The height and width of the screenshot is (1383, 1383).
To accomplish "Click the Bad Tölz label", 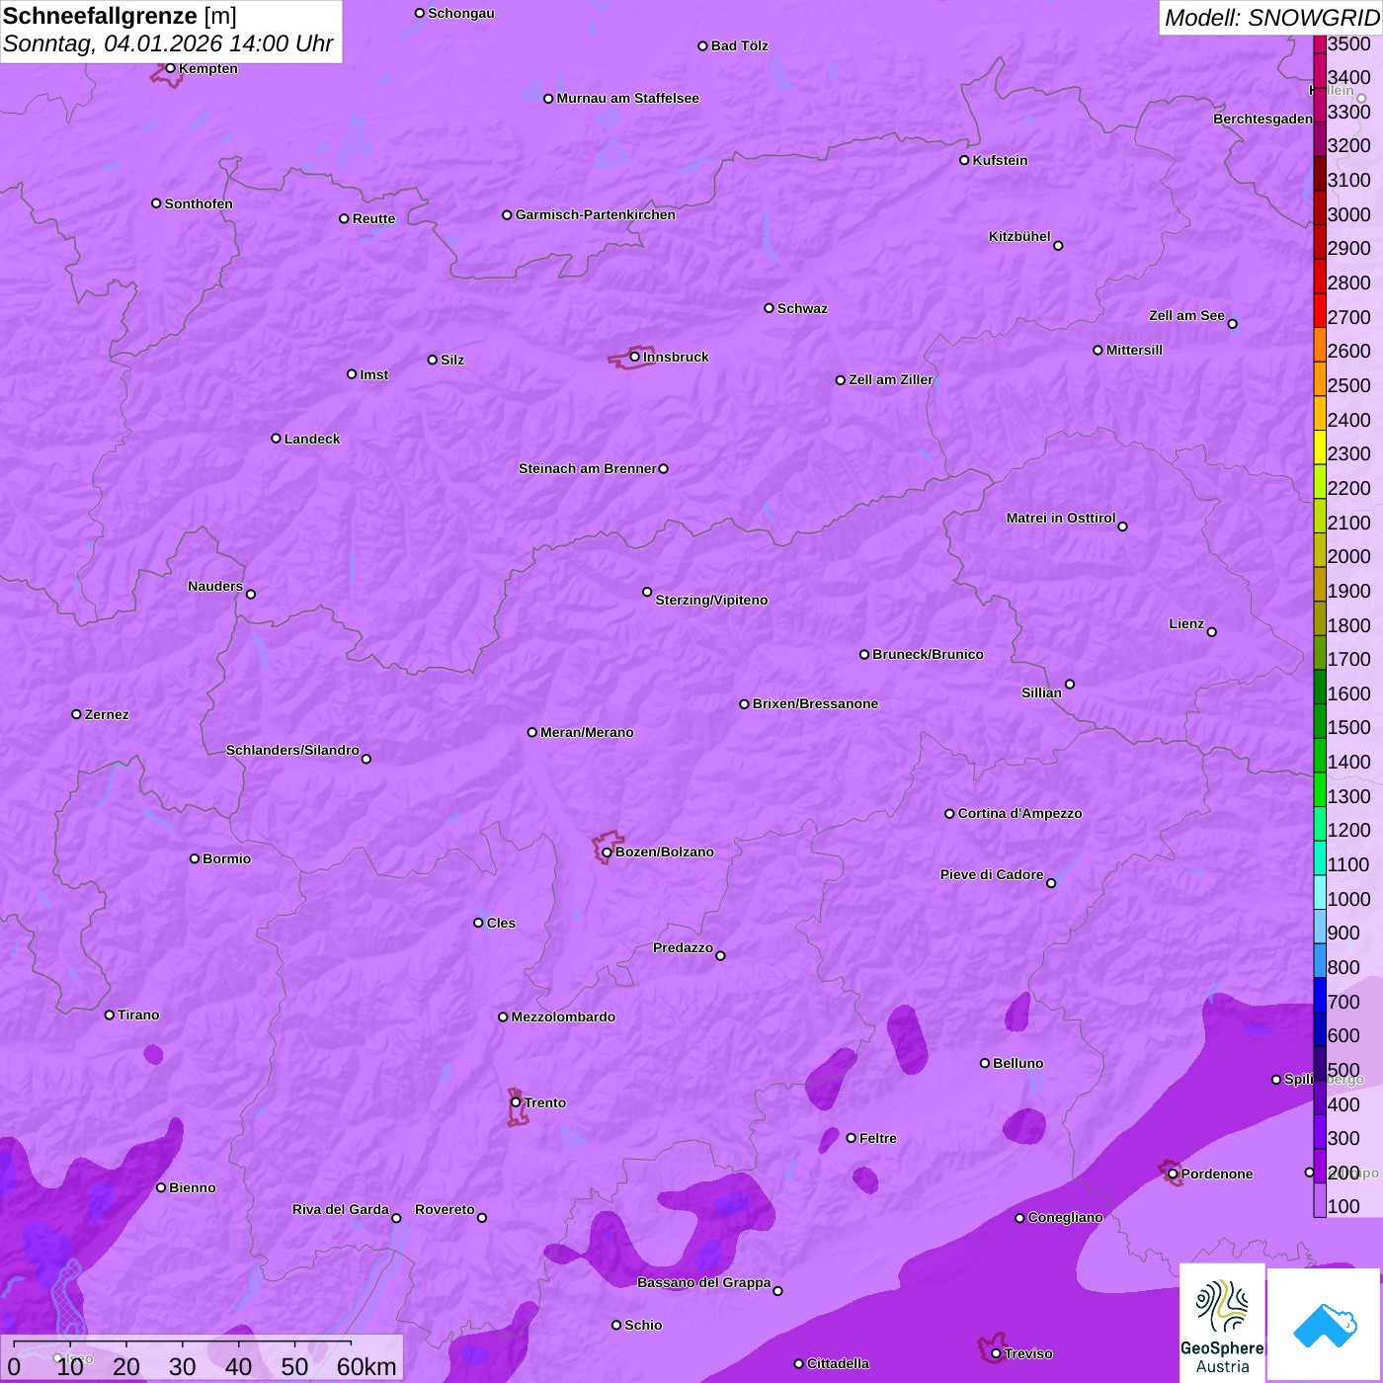I will coord(739,45).
